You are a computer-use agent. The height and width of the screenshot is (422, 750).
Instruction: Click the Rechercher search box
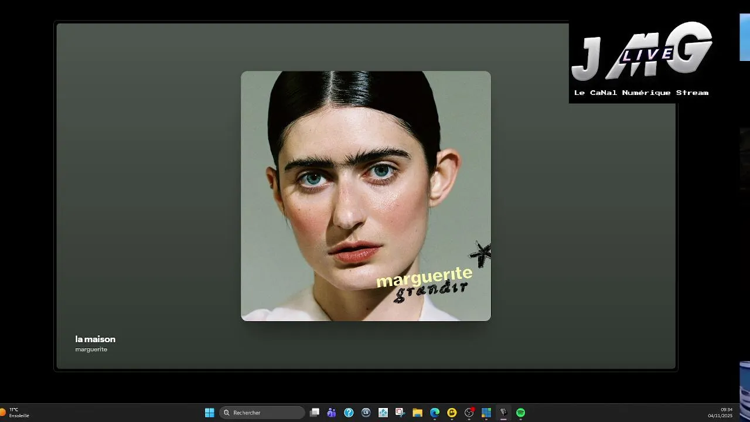point(262,413)
